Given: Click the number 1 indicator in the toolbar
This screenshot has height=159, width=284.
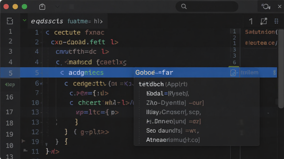Looking at the screenshot, I should (x=251, y=21).
